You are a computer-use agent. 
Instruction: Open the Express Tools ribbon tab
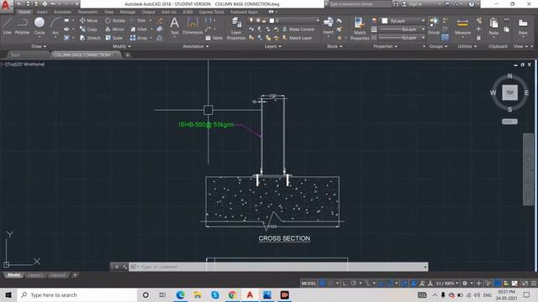point(211,12)
